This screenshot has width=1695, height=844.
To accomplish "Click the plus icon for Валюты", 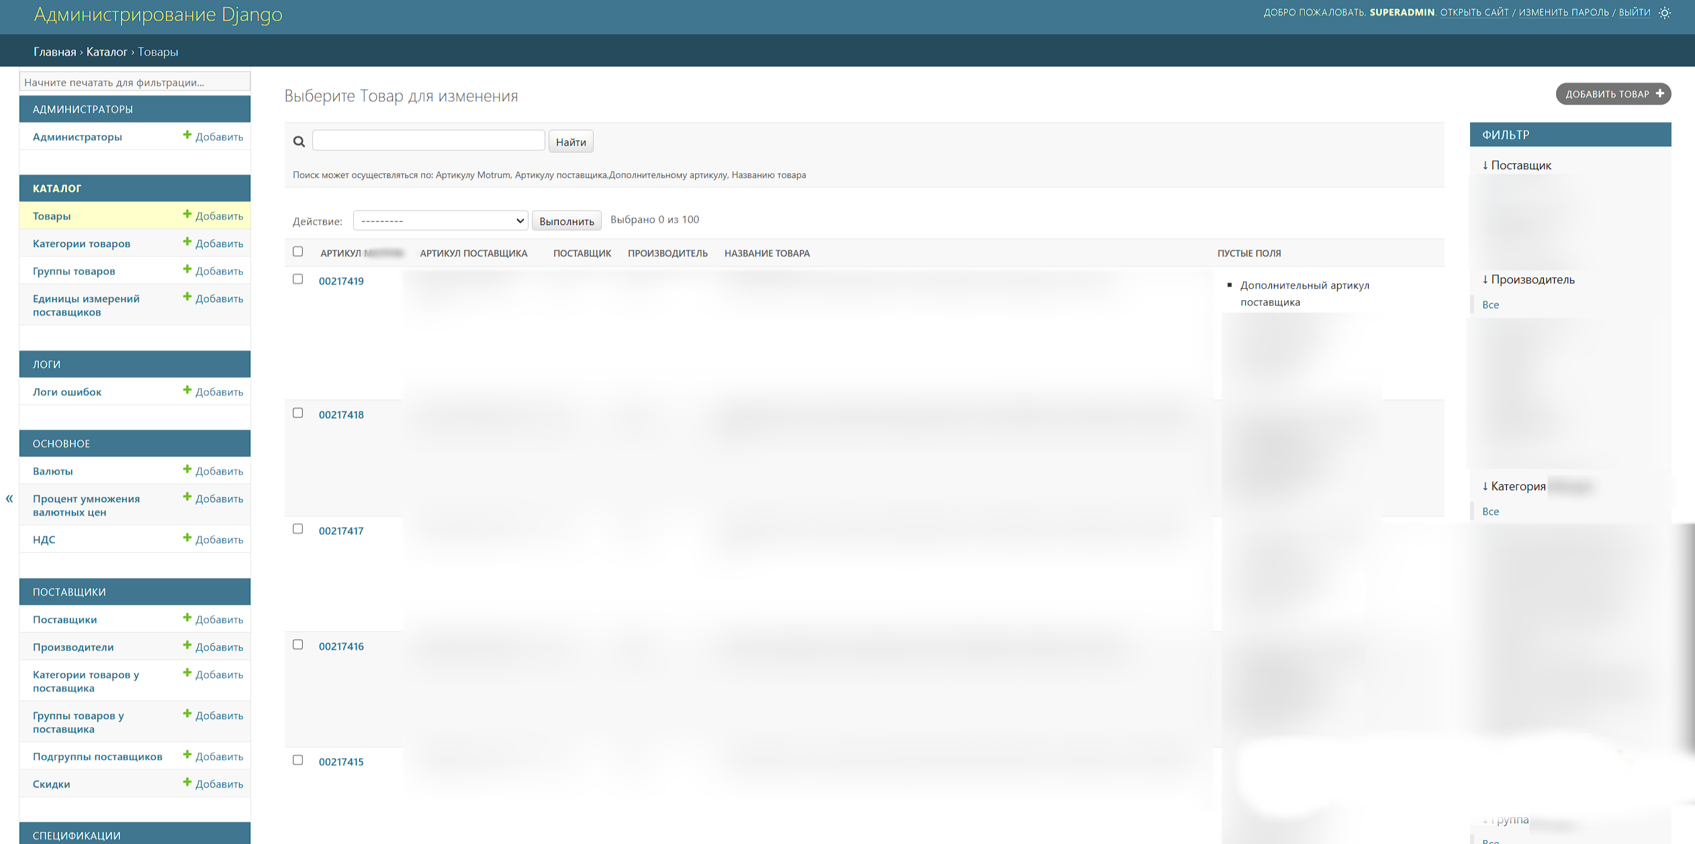I will pos(187,470).
